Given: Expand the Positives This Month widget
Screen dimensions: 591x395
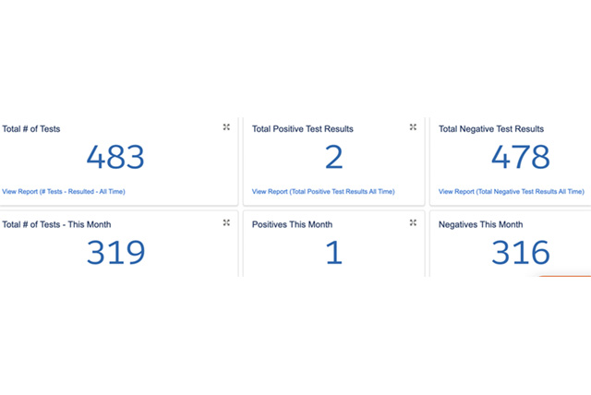Looking at the screenshot, I should click(x=413, y=222).
